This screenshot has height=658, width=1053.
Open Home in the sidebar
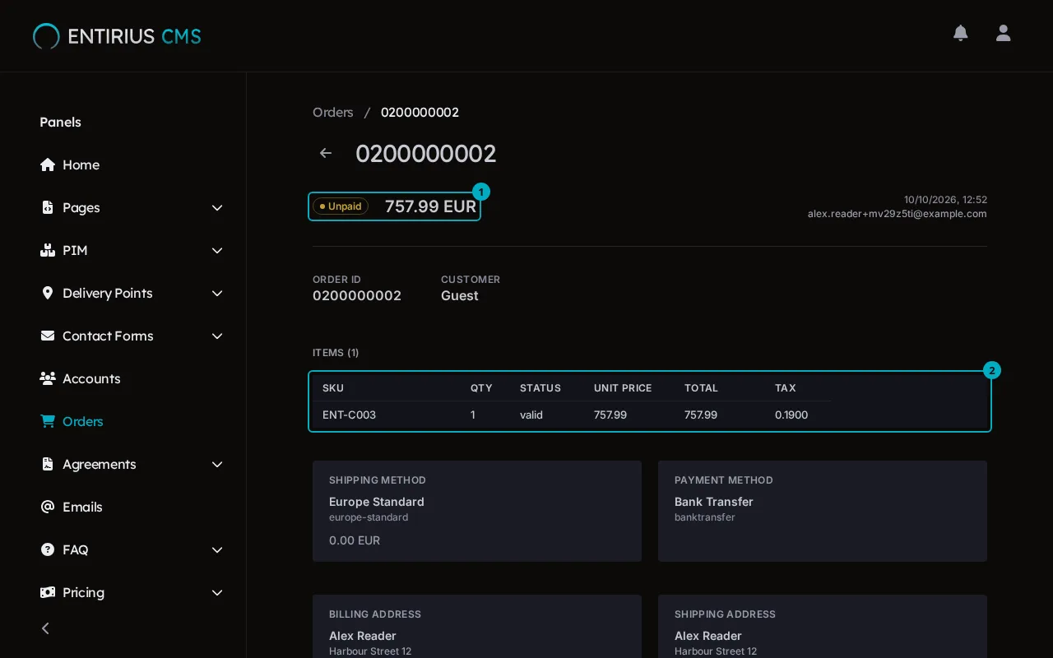coord(81,164)
